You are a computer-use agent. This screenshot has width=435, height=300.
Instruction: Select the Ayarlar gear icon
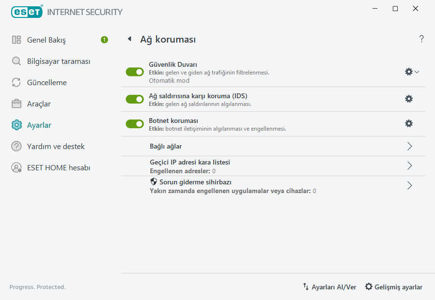(16, 125)
